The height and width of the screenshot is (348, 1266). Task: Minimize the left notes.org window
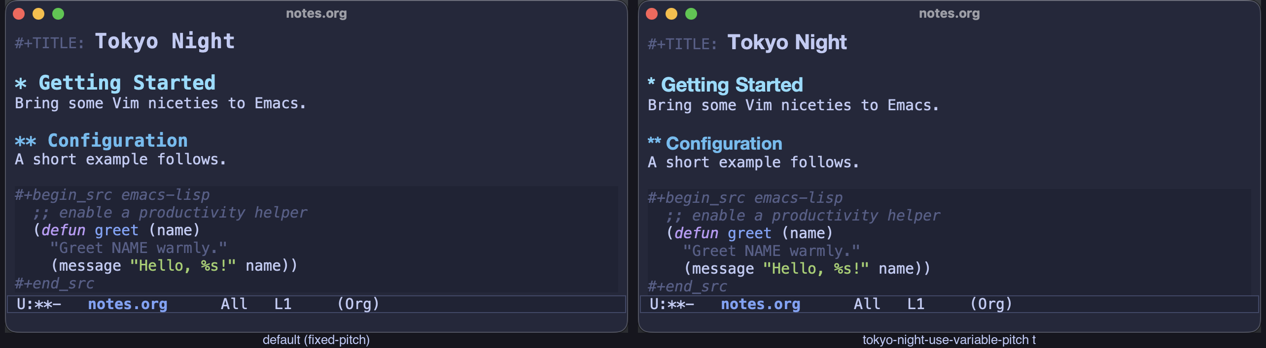tap(38, 14)
